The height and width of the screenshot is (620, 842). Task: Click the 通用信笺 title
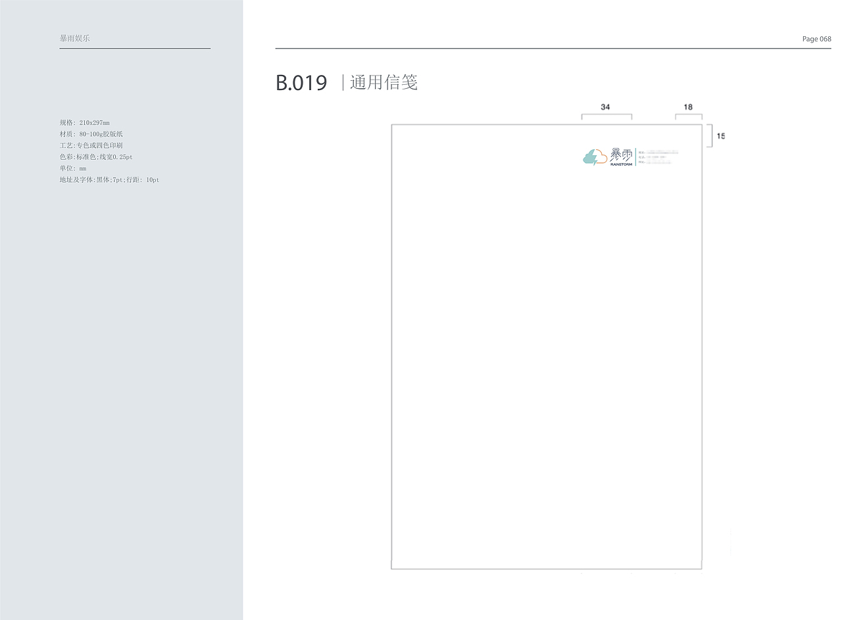coord(384,82)
